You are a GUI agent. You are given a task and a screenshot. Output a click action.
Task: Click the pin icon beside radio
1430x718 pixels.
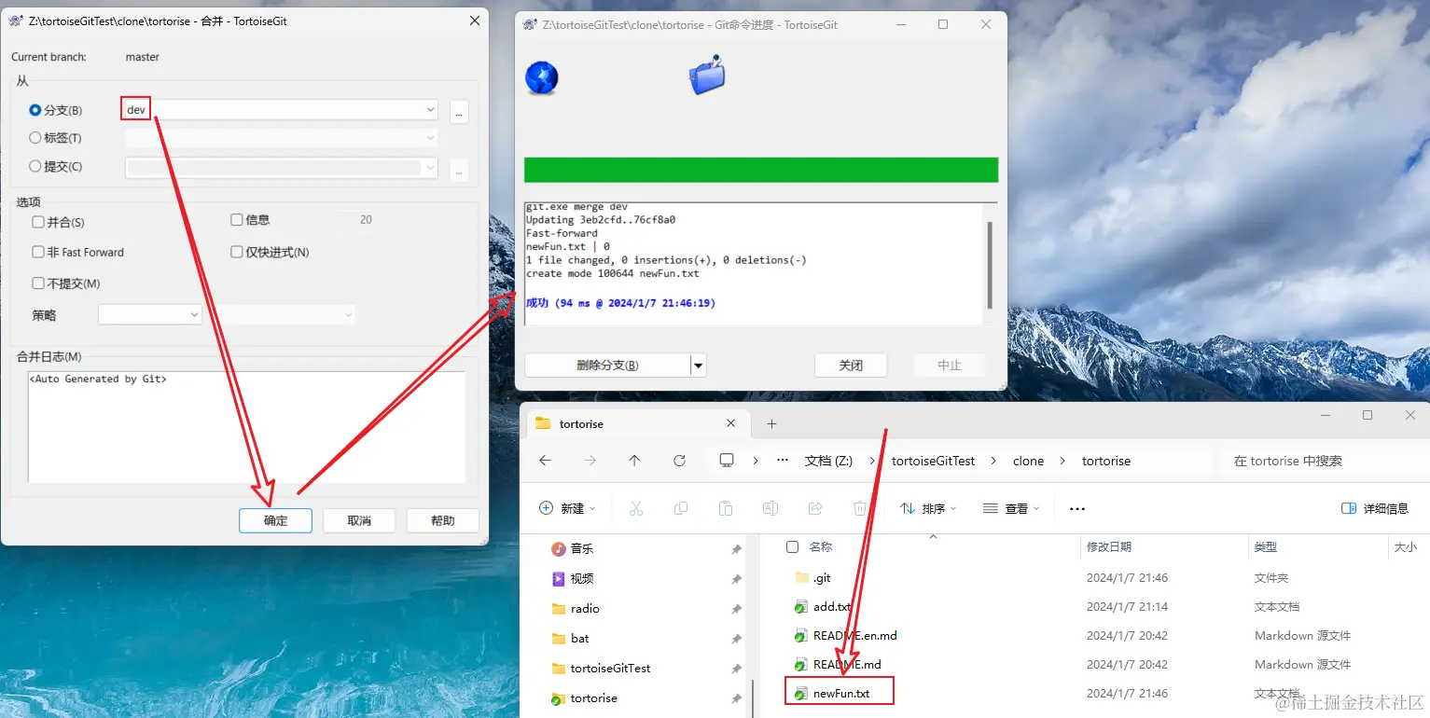click(736, 609)
